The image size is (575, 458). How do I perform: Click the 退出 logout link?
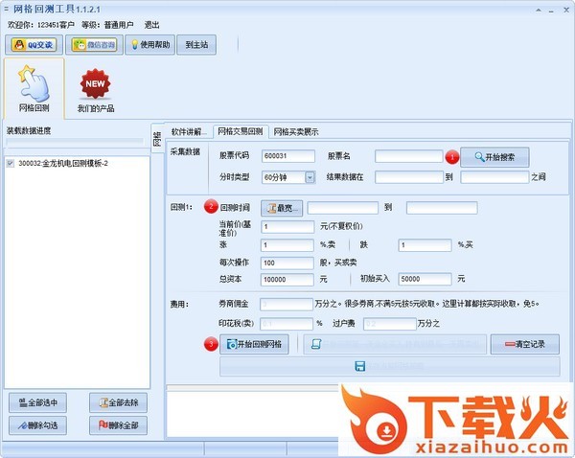151,24
